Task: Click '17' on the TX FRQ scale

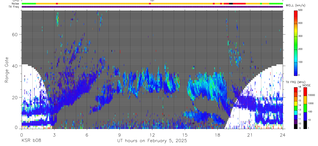Action: coord(299,91)
